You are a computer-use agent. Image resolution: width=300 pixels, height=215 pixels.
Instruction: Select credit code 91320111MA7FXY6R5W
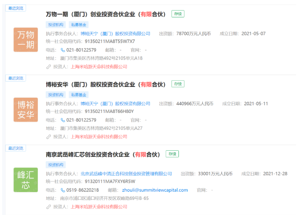(x=110, y=182)
